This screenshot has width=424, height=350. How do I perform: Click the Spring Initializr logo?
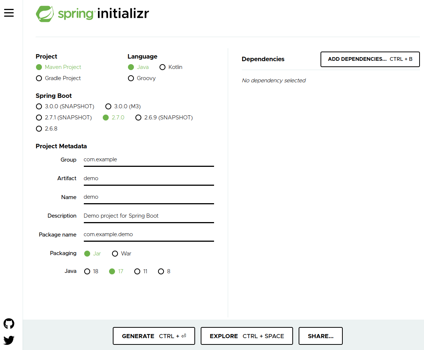click(x=92, y=13)
